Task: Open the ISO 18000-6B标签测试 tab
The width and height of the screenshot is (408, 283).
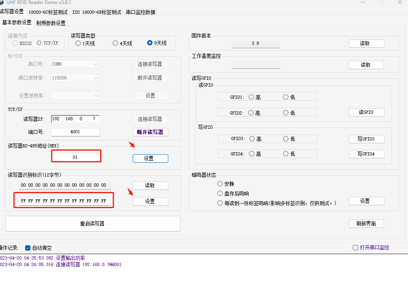Action: (x=97, y=12)
